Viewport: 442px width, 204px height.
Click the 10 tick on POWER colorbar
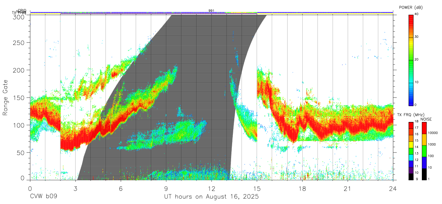[x=417, y=82]
